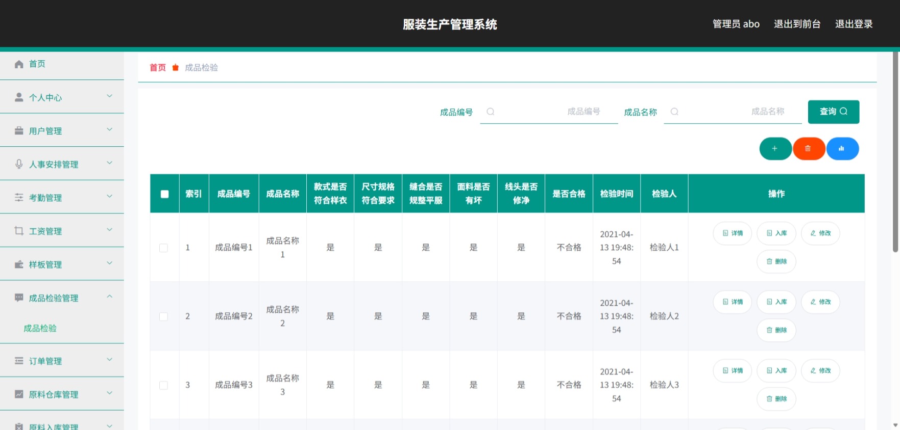Image resolution: width=900 pixels, height=430 pixels.
Task: Click the sliders icon for 考勤管理
Action: pyautogui.click(x=19, y=198)
